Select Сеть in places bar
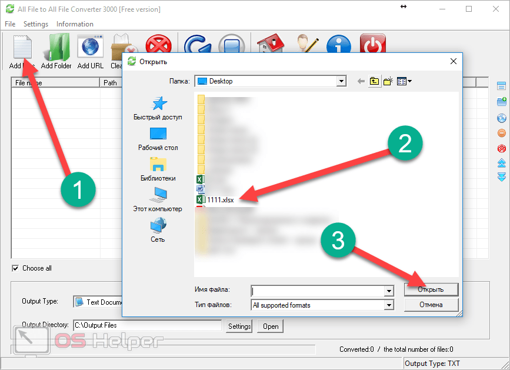The image size is (510, 370). tap(158, 230)
